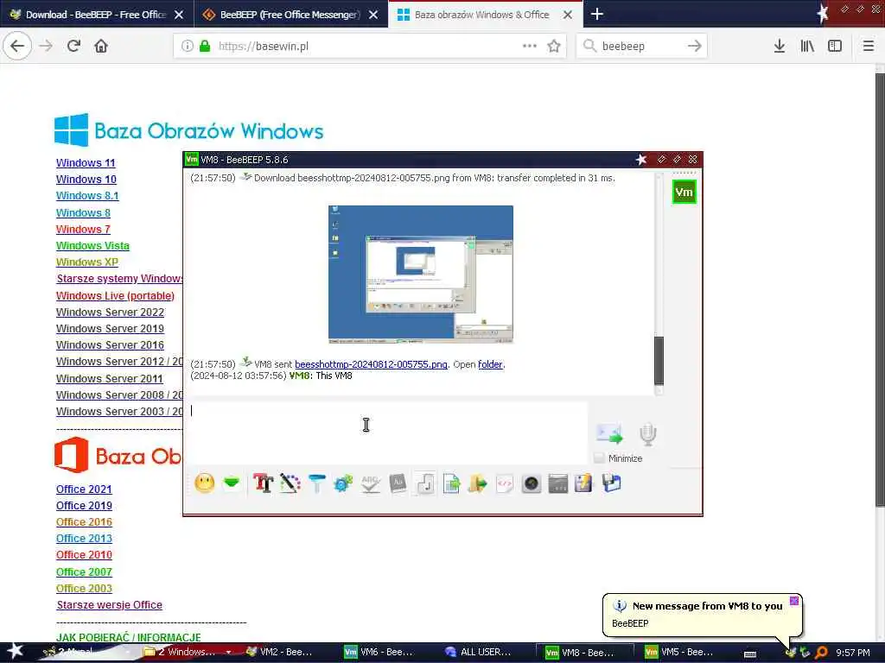Open the hamburger application menu
The image size is (885, 663).
869,46
